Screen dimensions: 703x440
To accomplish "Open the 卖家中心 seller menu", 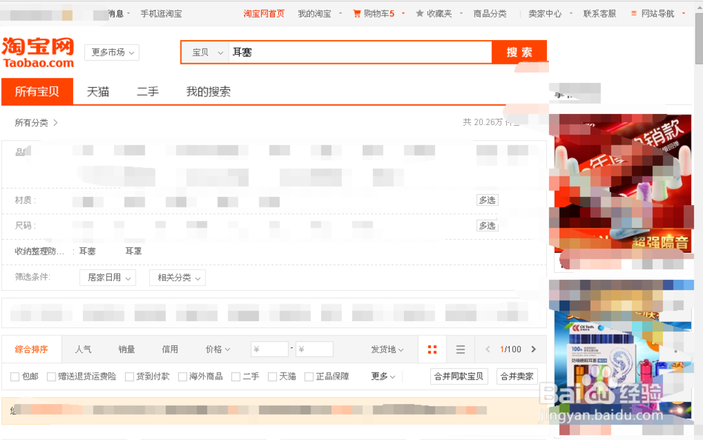I will (x=545, y=12).
